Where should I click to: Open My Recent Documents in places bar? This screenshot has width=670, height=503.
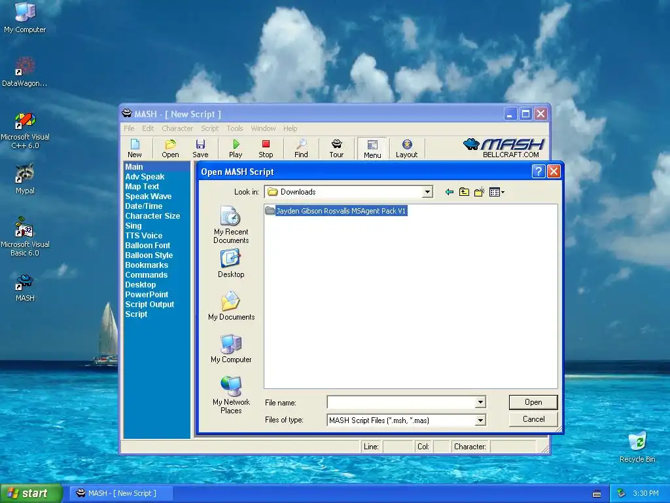click(x=231, y=225)
